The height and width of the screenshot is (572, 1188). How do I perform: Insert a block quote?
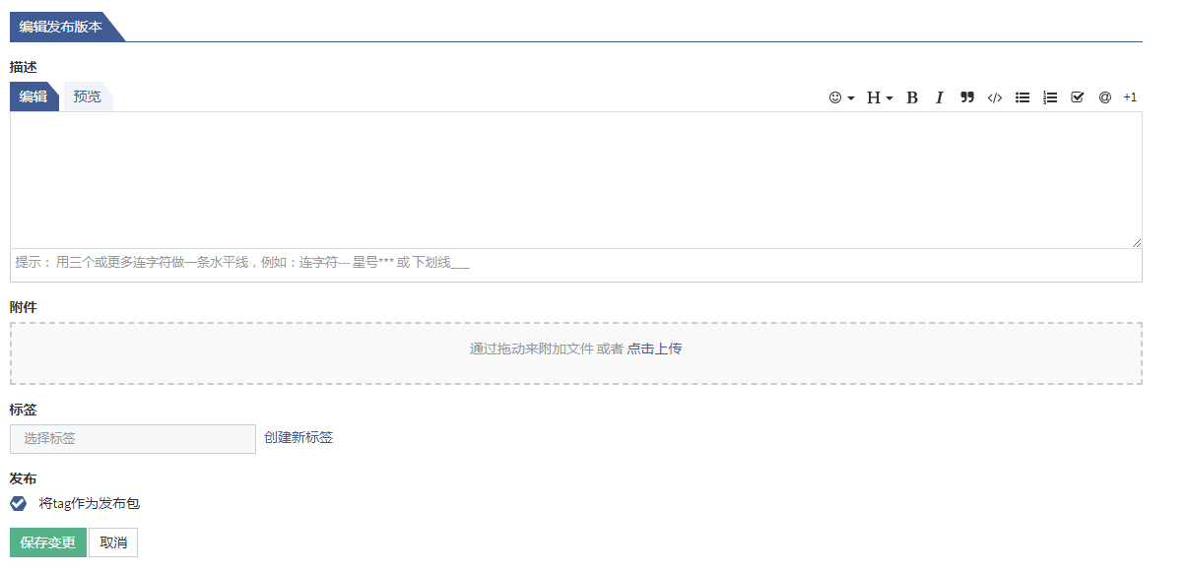tap(967, 97)
